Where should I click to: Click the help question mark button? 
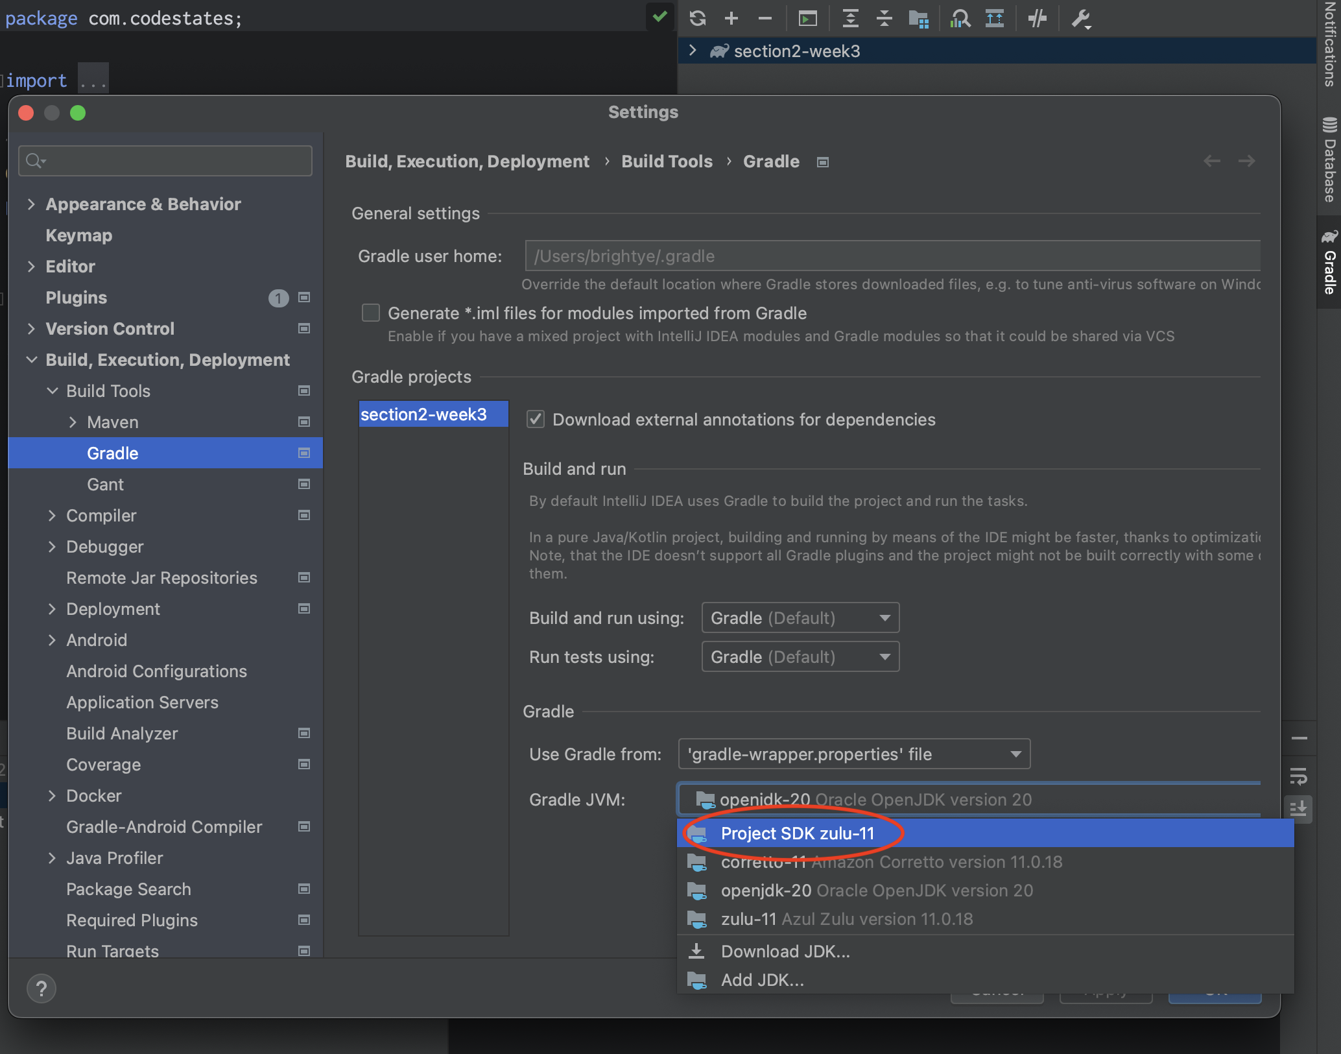click(x=42, y=988)
